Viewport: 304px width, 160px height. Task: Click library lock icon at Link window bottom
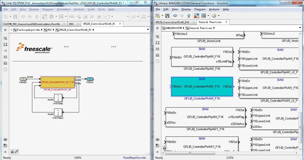(x=12, y=152)
